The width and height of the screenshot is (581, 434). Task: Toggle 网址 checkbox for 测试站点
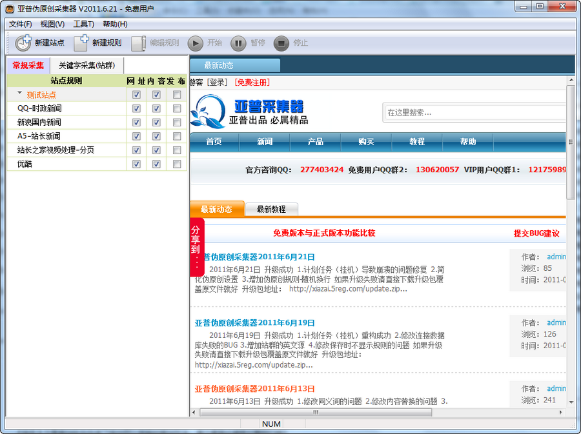point(136,95)
